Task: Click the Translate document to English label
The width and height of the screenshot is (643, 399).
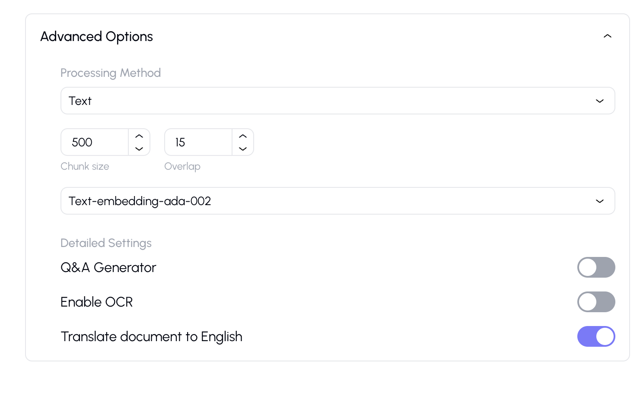Action: [151, 337]
